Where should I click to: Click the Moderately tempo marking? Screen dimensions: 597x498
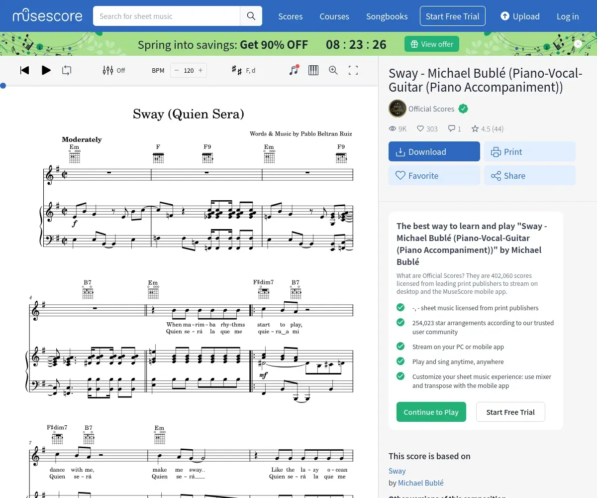click(82, 139)
